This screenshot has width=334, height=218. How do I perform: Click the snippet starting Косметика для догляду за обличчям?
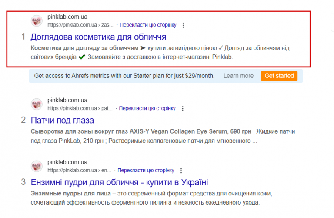coord(160,52)
